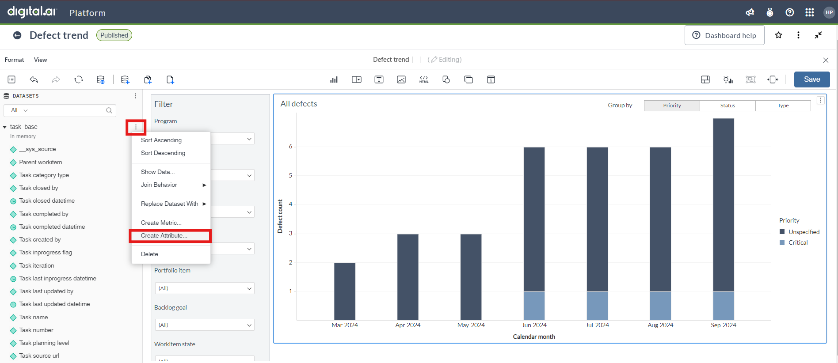Viewport: 838px width, 363px height.
Task: Insert a filter selector control
Action: point(357,79)
